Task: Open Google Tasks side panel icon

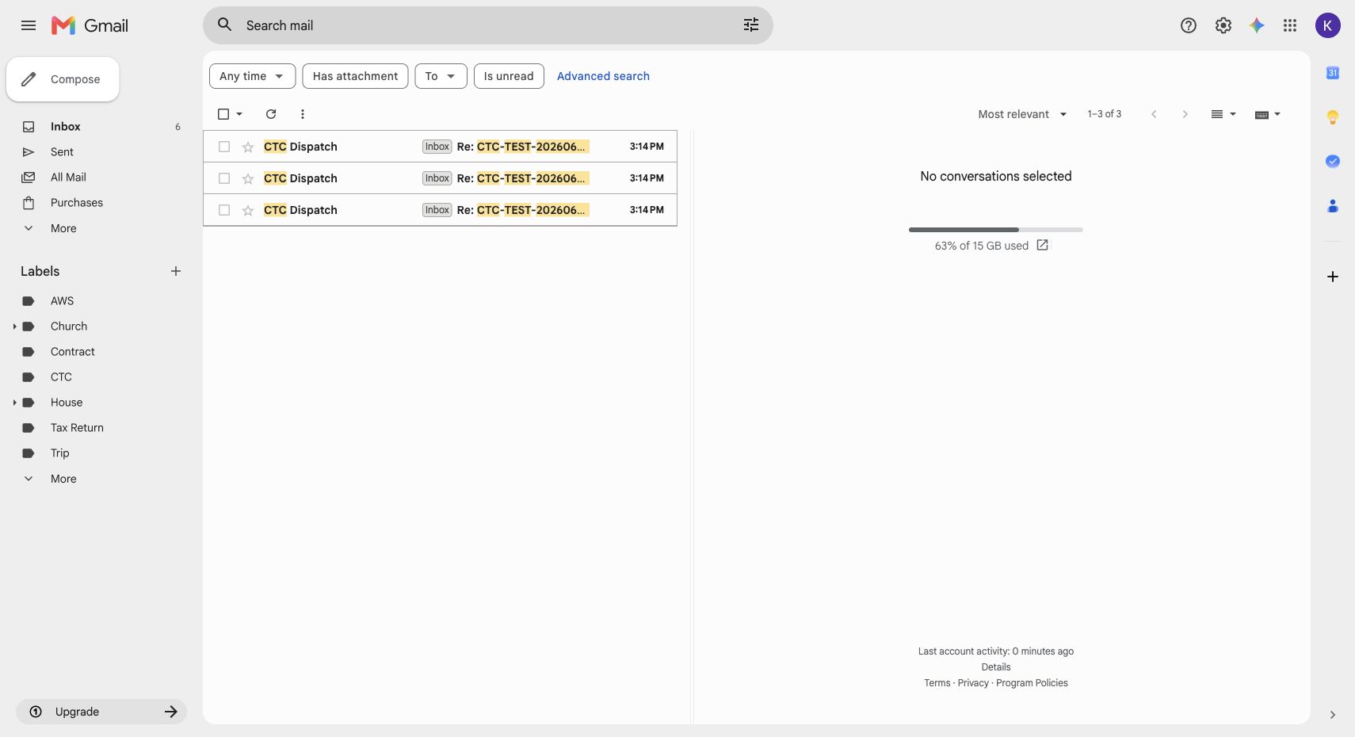Action: pyautogui.click(x=1333, y=161)
